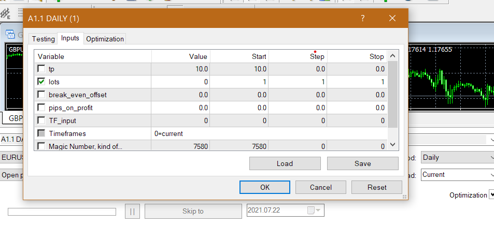The height and width of the screenshot is (226, 494).
Task: Open the calendar picker for 2021.07.22
Action: click(314, 210)
